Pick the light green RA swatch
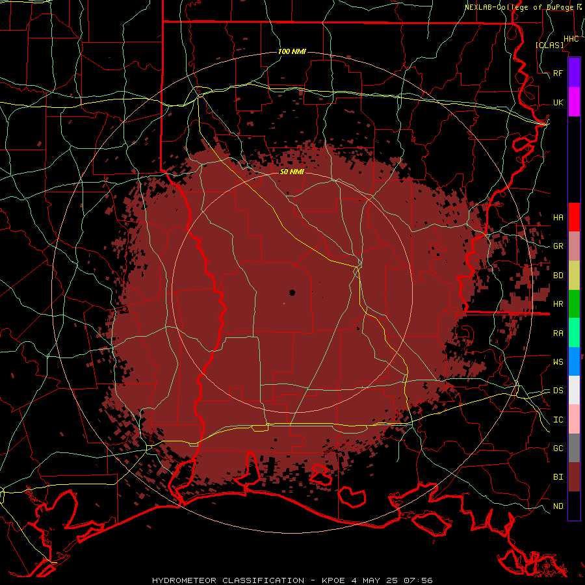 574,333
